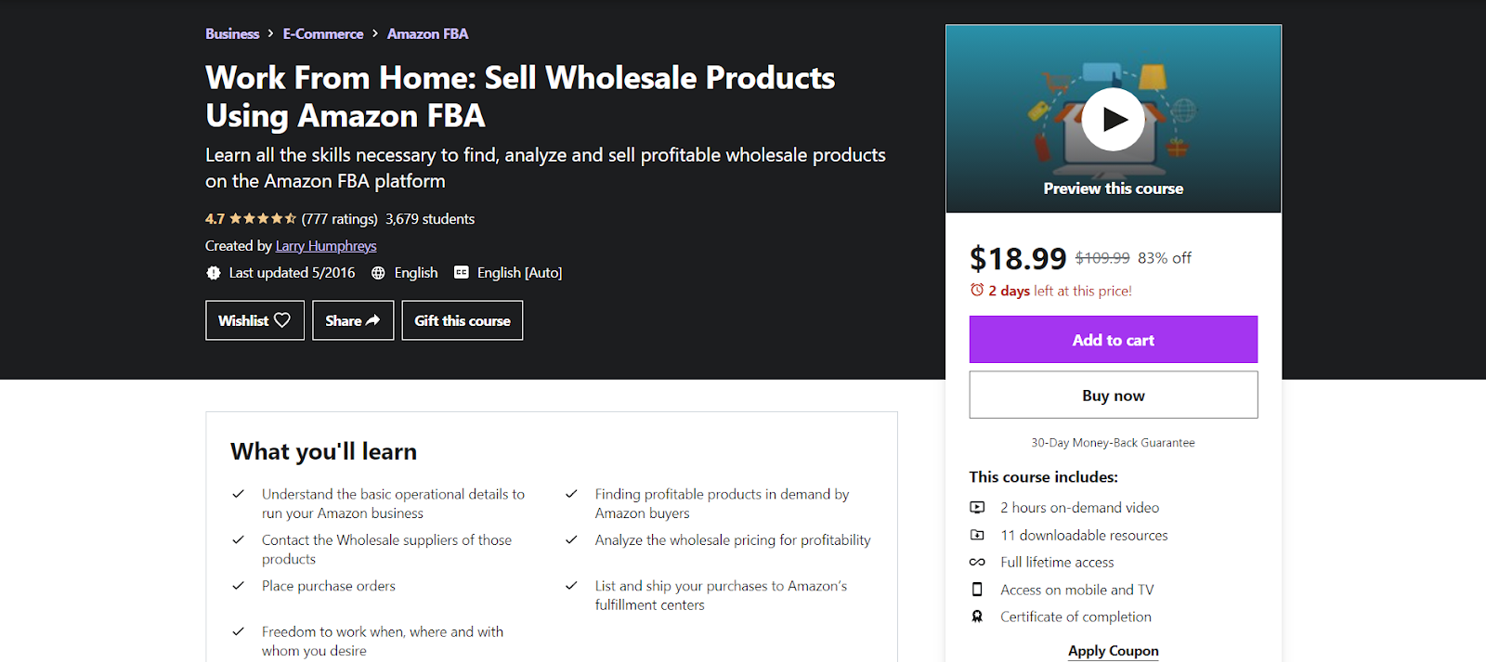Viewport: 1486px width, 662px height.
Task: Click the infinity lifetime access icon
Action: click(977, 563)
